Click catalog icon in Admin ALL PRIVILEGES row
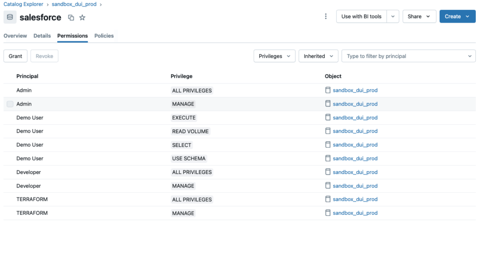The image size is (480, 264). 328,90
